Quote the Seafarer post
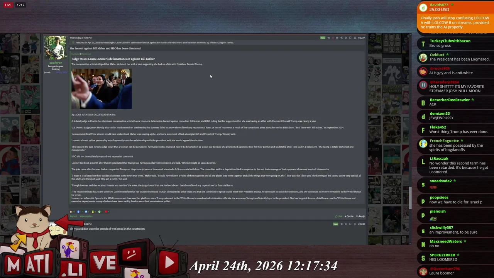 349,216
